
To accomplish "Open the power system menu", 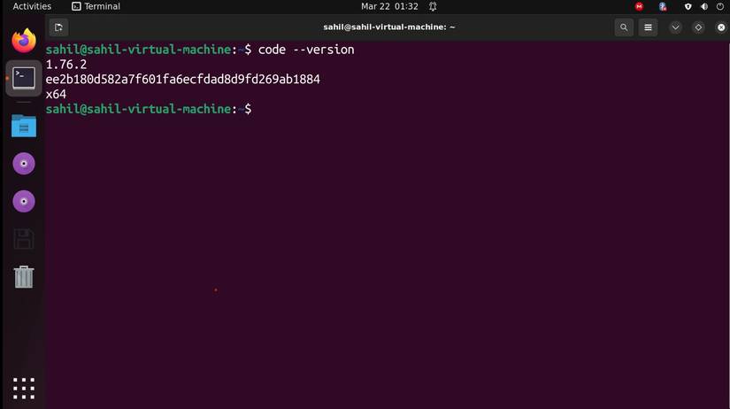I will click(719, 6).
